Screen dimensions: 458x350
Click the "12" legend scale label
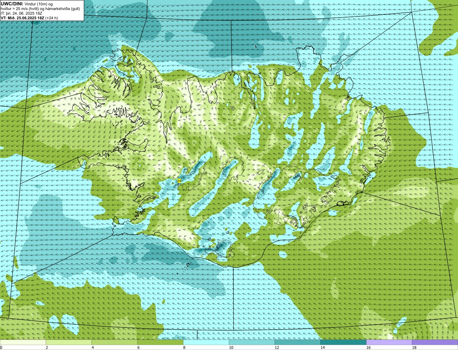277,347
